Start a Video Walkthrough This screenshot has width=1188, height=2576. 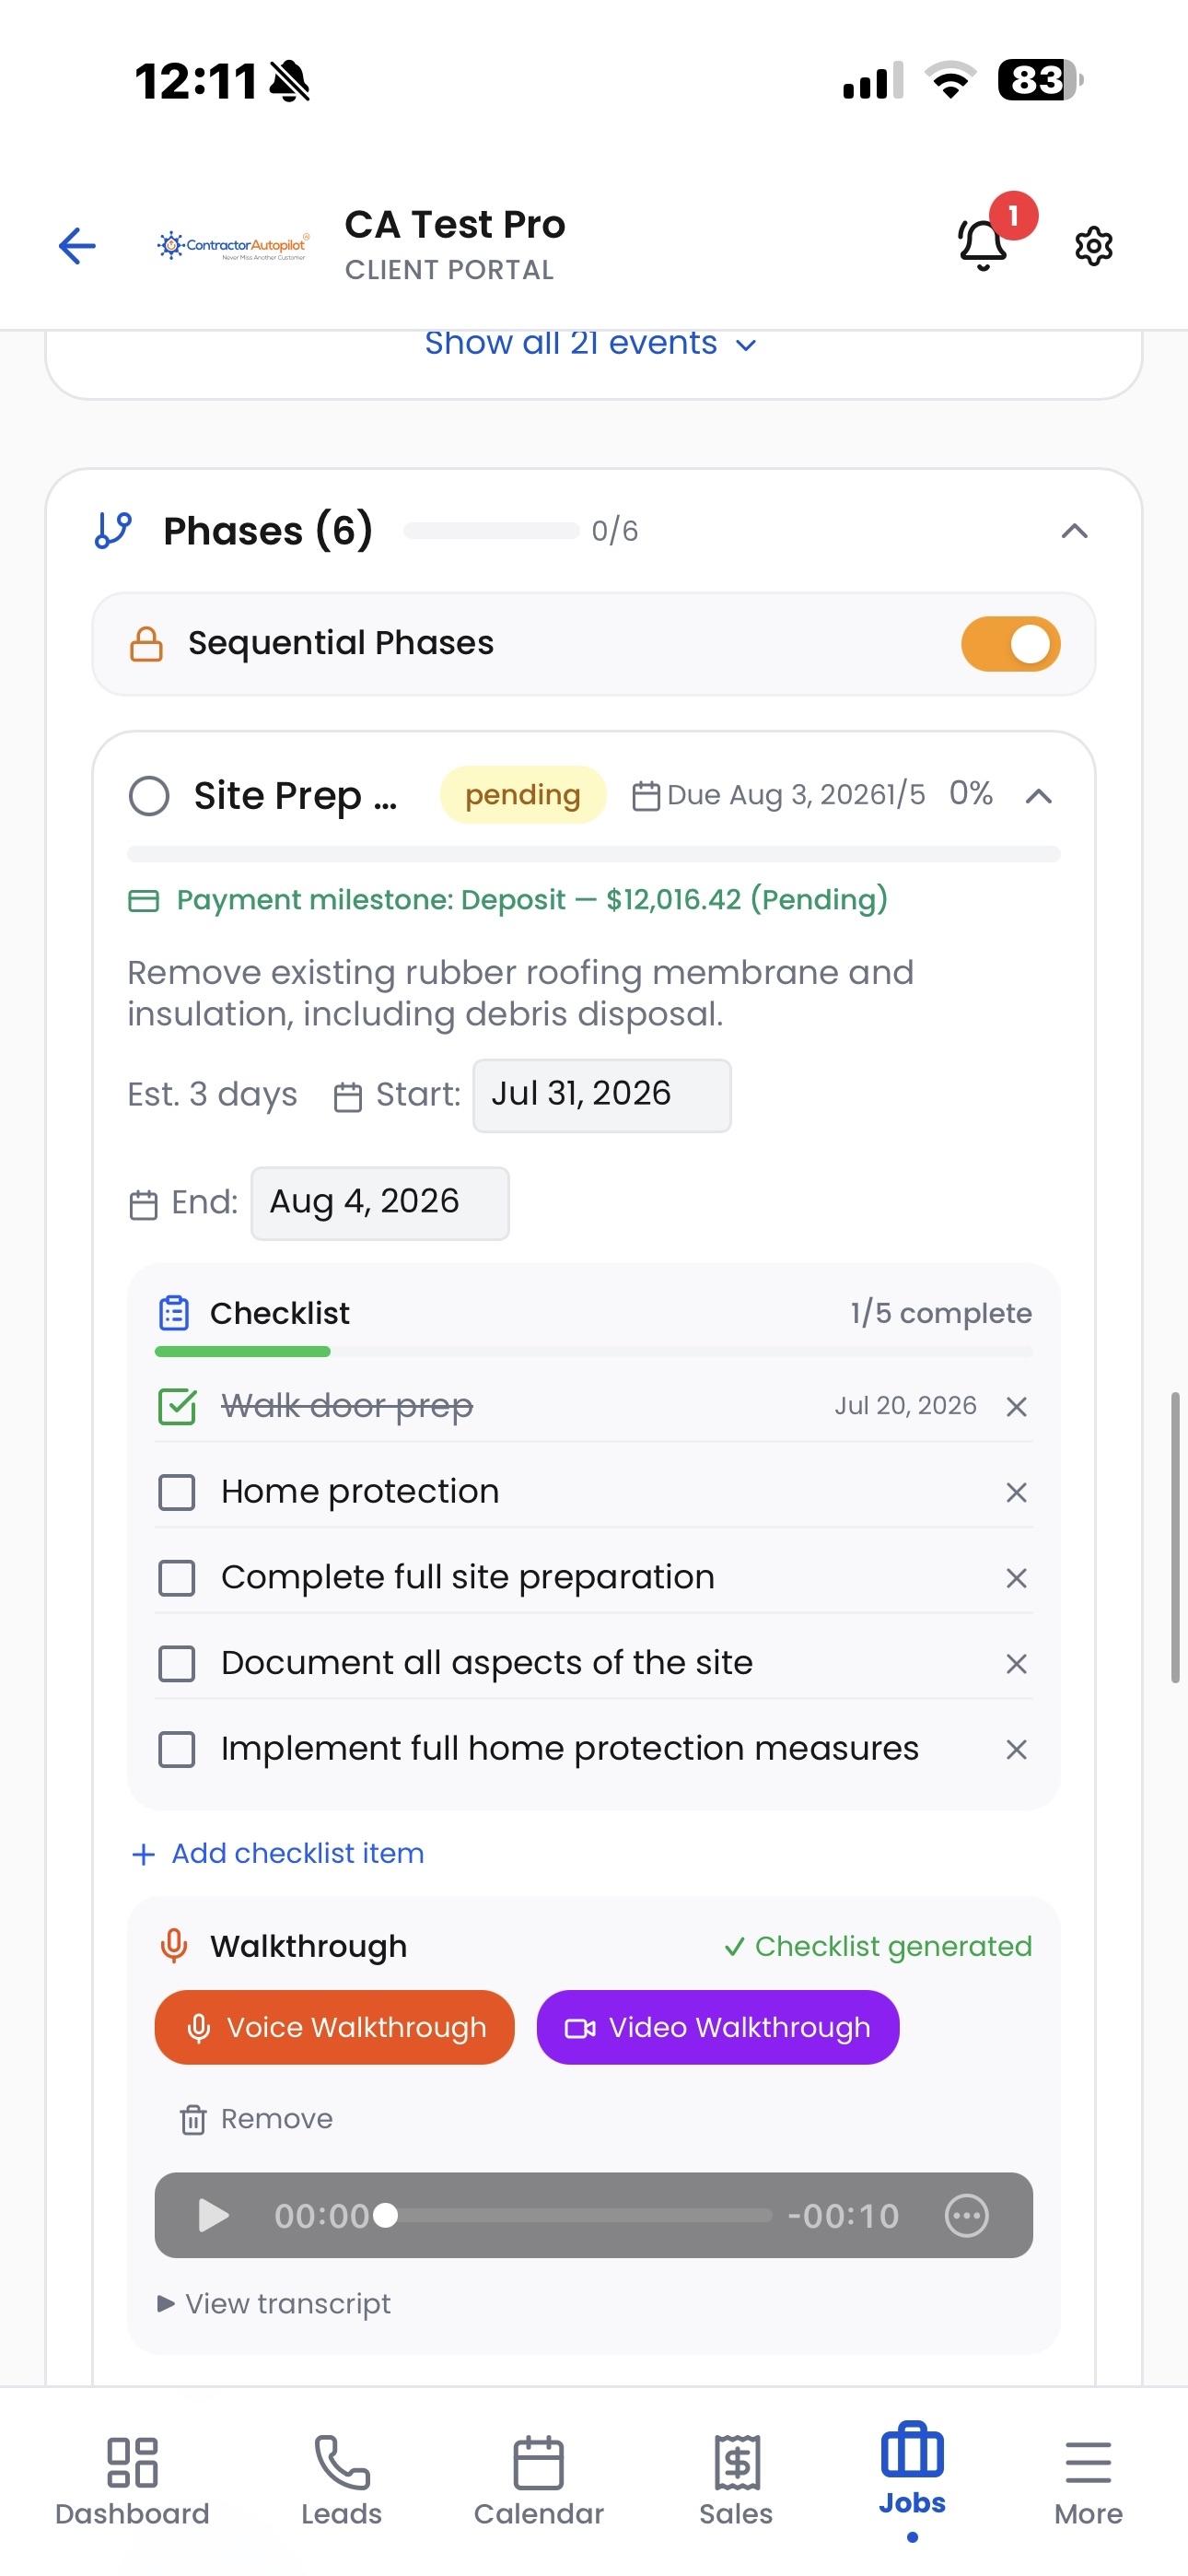[x=718, y=2027]
